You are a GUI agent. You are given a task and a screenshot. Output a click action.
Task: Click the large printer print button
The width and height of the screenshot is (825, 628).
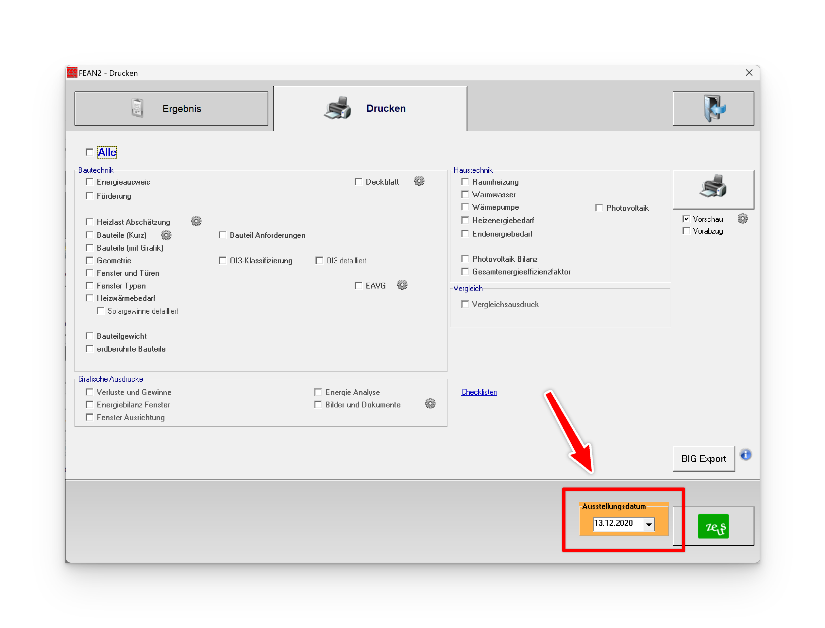tap(713, 189)
